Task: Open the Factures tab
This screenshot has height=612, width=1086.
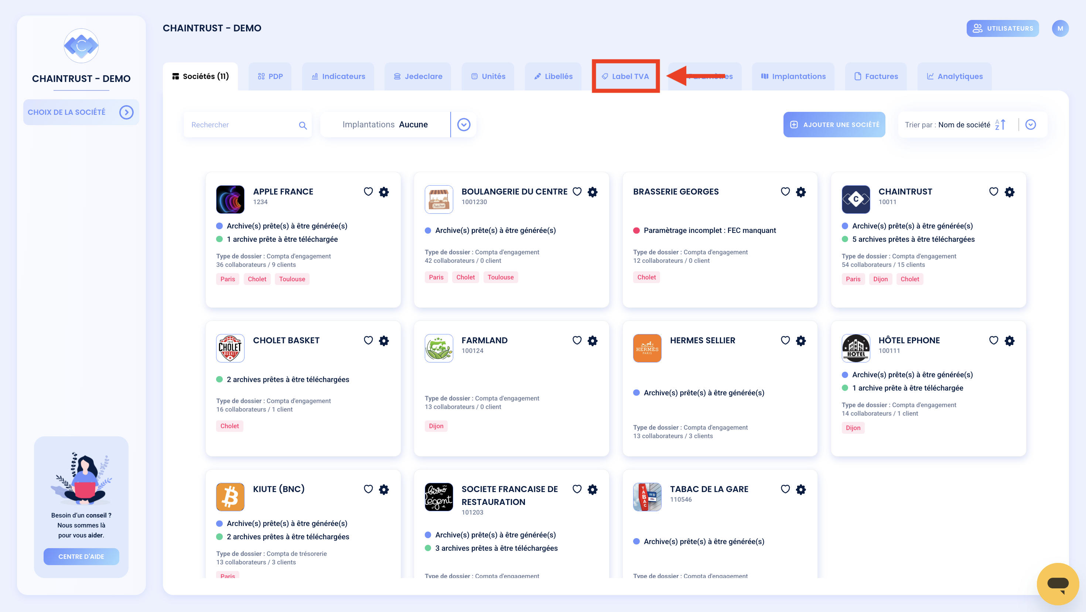Action: tap(876, 76)
